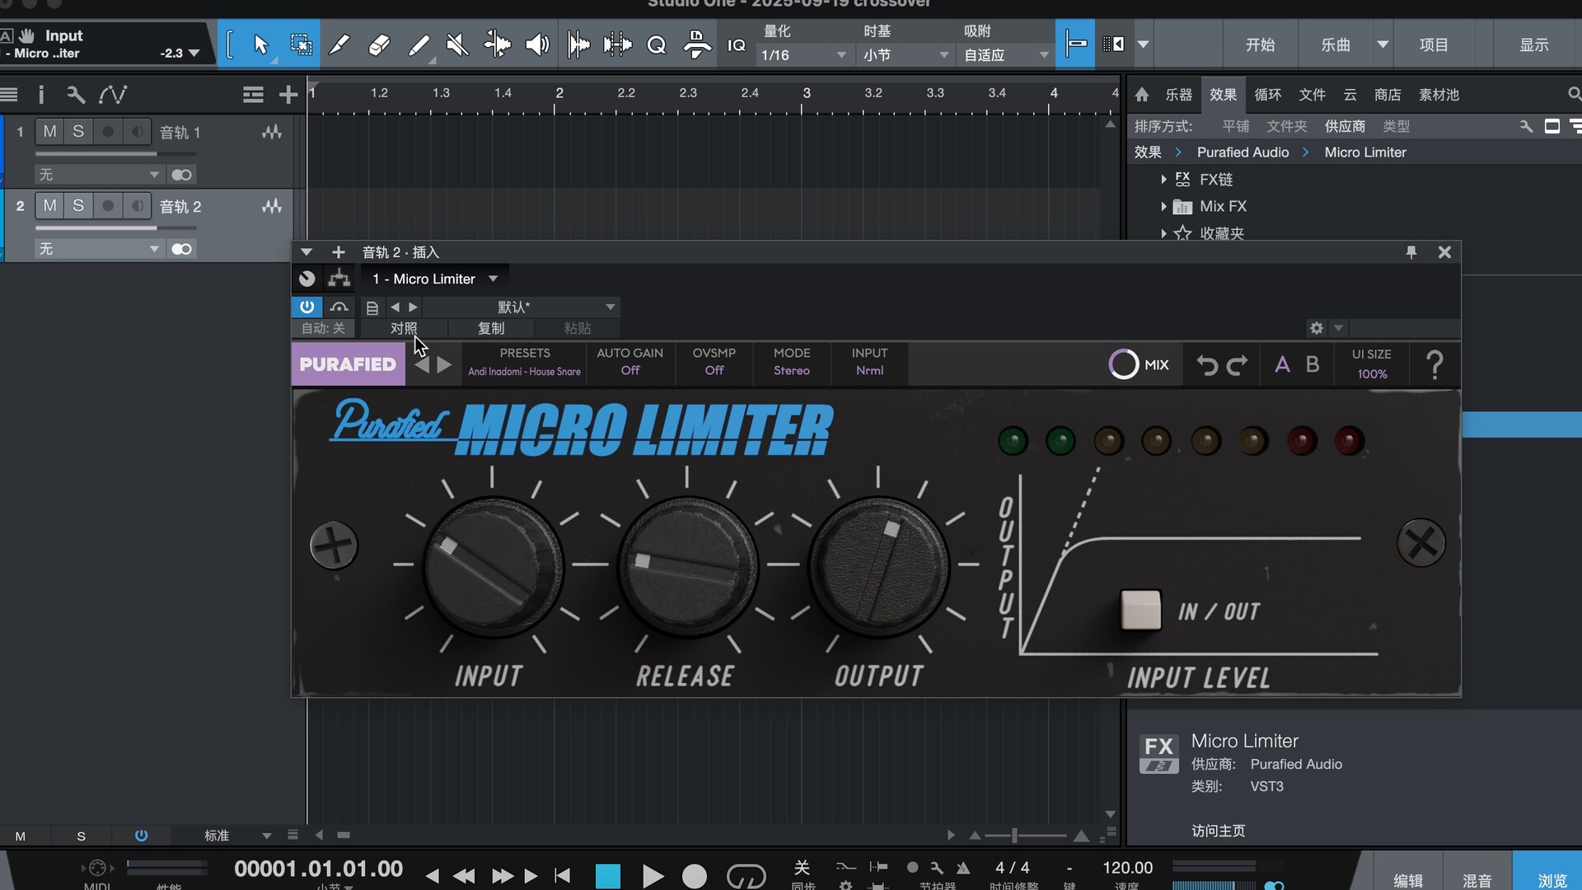Screen dimensions: 1582x890
Task: Mute track 音轨 1
Action: (50, 132)
